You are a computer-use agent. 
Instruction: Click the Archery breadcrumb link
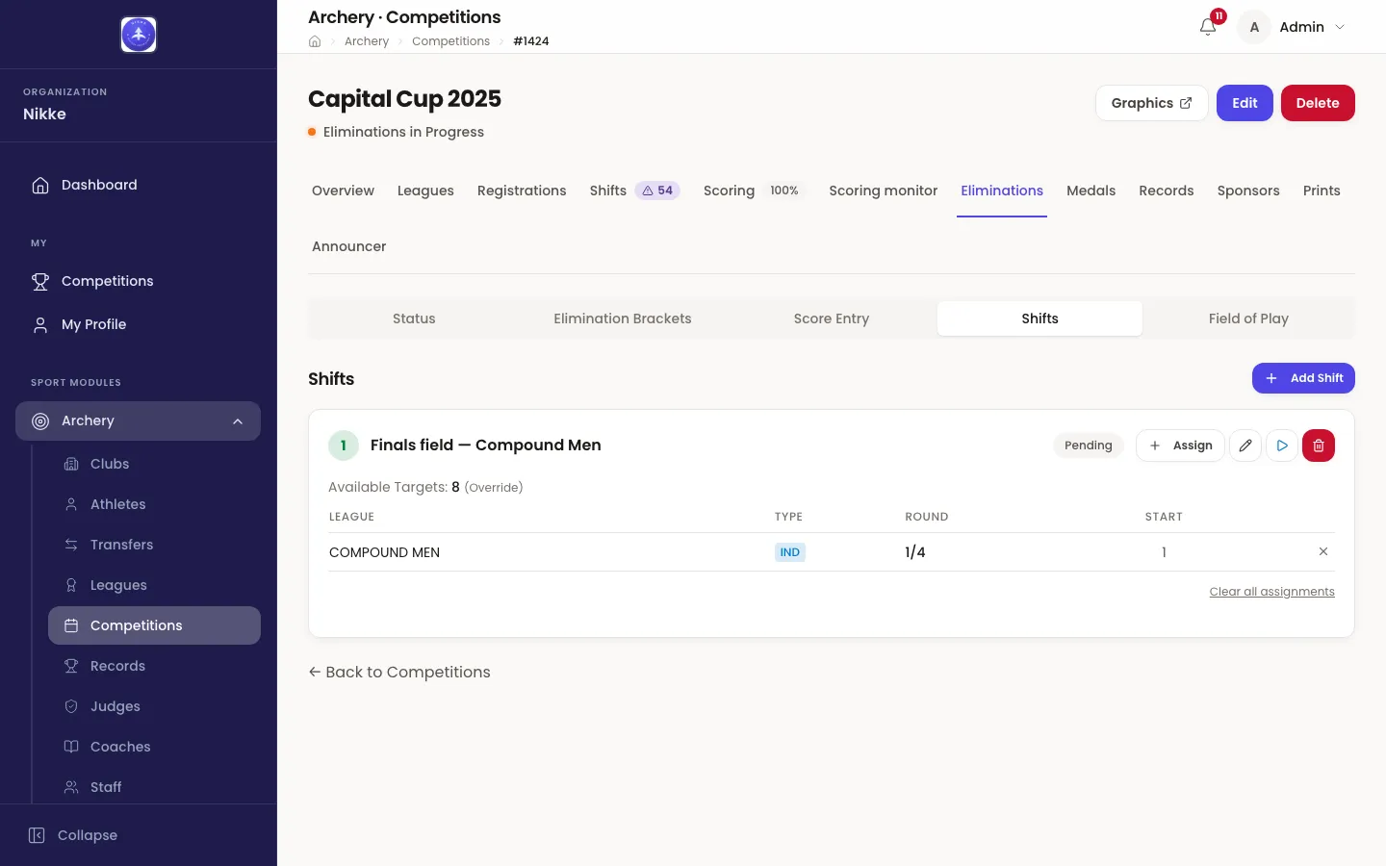(367, 41)
